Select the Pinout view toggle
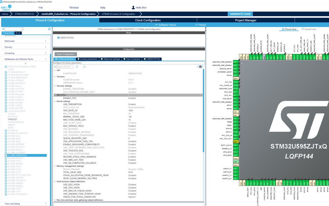The width and height of the screenshot is (329, 206). 289,29
